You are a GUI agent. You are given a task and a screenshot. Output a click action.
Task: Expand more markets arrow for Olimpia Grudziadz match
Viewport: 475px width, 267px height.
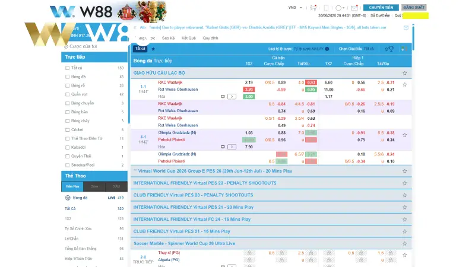232,147
